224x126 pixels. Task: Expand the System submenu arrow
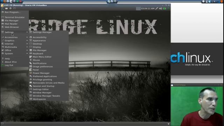click(x=27, y=54)
